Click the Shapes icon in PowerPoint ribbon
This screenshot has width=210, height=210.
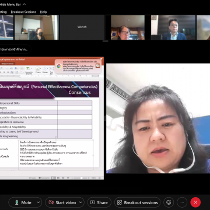45,70
